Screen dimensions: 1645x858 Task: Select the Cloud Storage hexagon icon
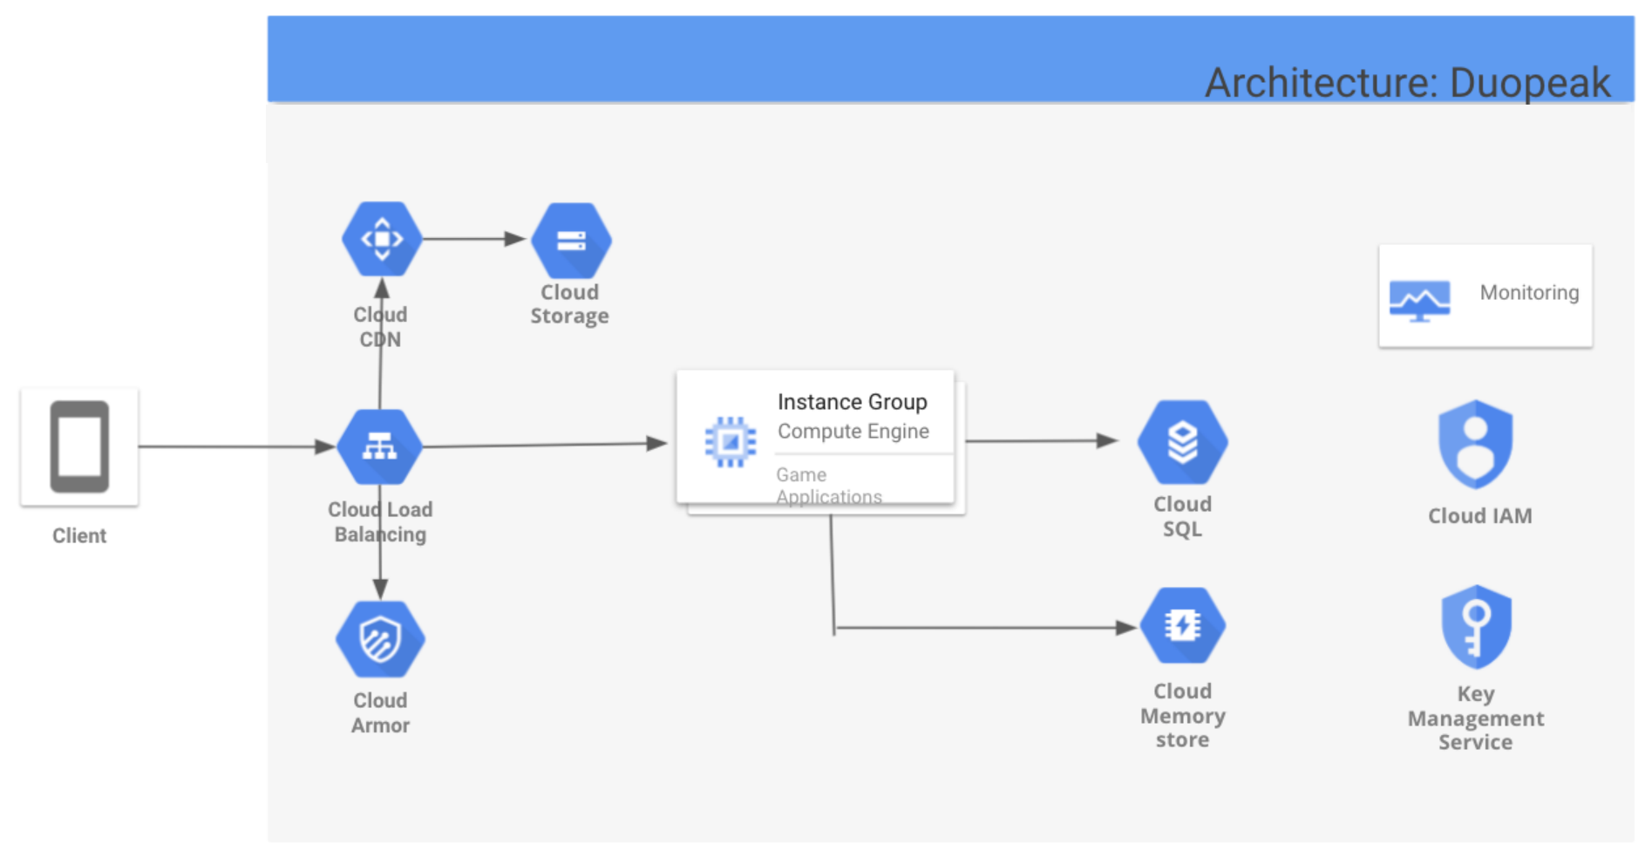click(571, 241)
